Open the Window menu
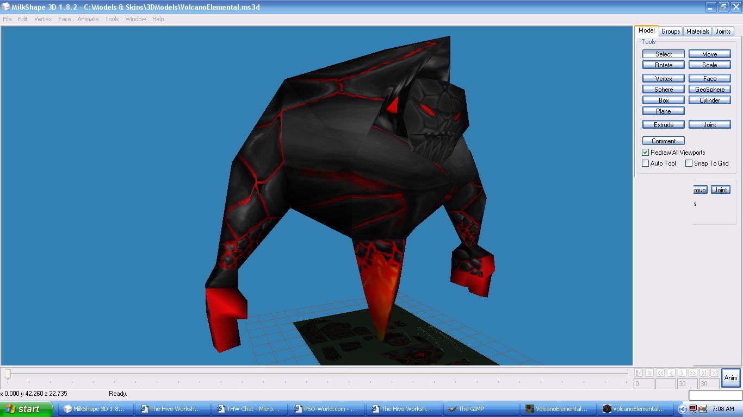The width and height of the screenshot is (743, 417). pos(135,19)
